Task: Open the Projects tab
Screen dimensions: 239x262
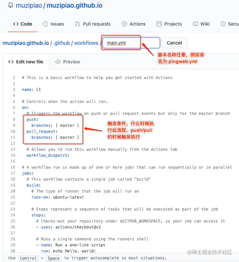Action: pyautogui.click(x=169, y=24)
